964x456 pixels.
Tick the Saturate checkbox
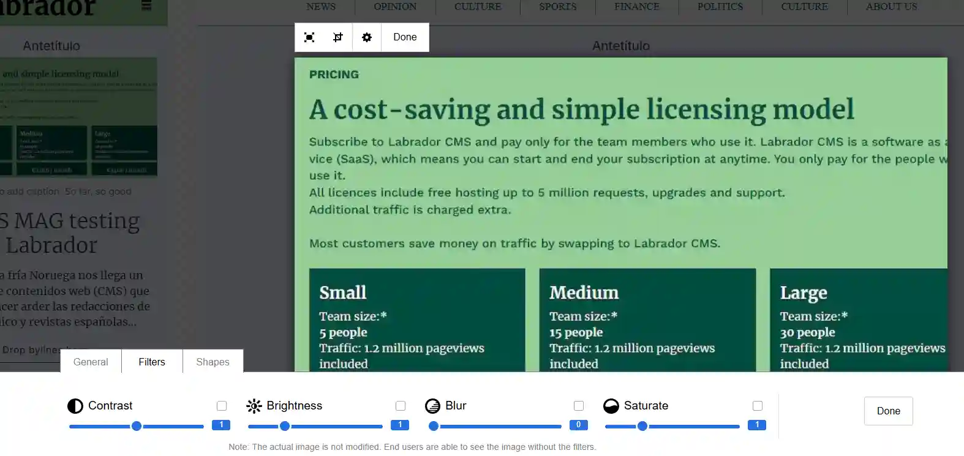tap(758, 406)
